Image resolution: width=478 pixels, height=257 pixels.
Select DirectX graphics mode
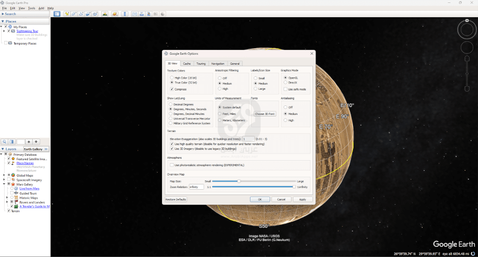pyautogui.click(x=285, y=83)
